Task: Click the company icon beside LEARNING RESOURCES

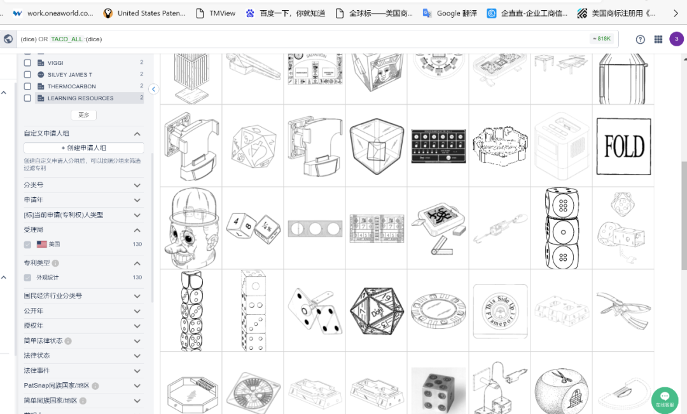Action: [41, 98]
